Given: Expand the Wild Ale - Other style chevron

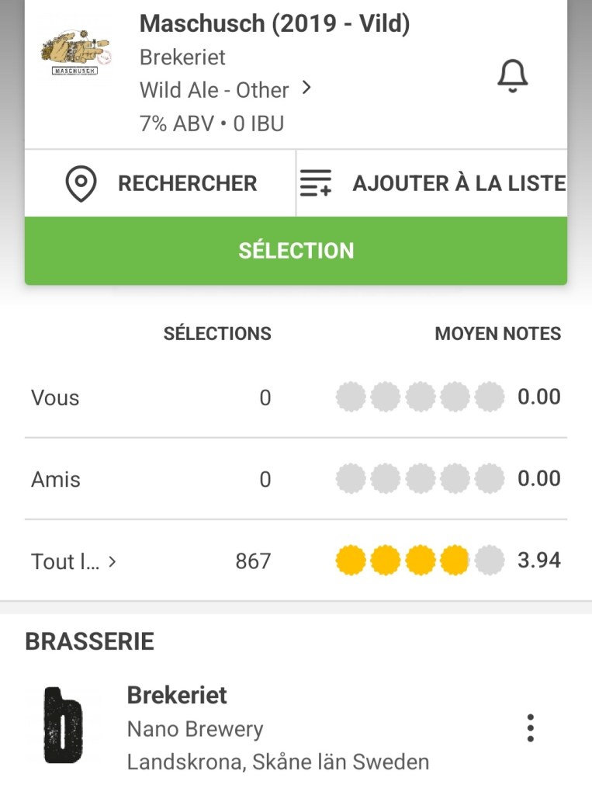Looking at the screenshot, I should pos(306,89).
